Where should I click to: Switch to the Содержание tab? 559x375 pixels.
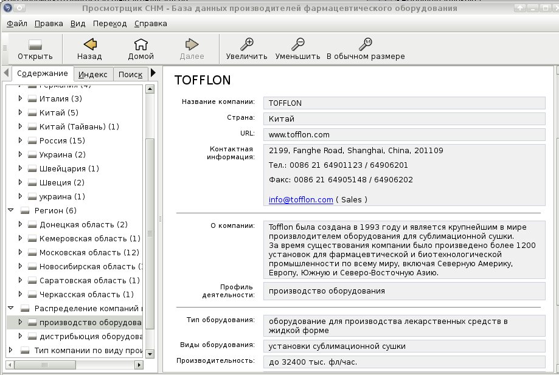pos(43,74)
